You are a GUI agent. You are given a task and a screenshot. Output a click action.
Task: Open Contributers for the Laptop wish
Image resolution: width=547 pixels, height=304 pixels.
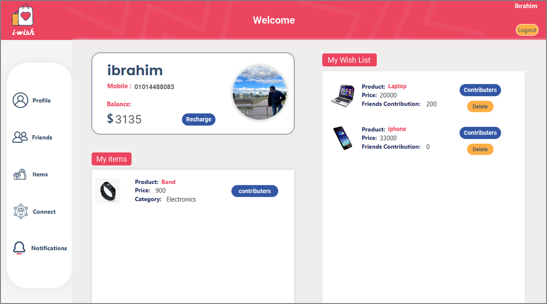[x=480, y=90]
